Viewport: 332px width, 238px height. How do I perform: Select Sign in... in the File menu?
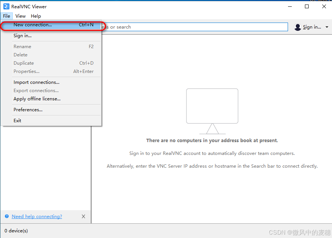coord(51,36)
